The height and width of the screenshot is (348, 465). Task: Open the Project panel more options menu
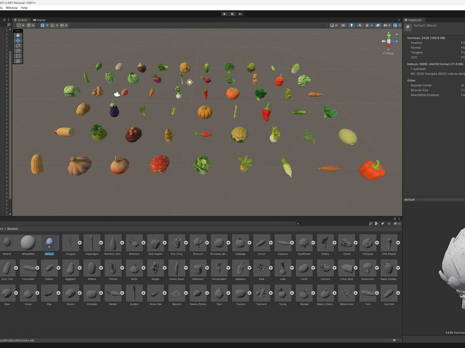[399, 219]
